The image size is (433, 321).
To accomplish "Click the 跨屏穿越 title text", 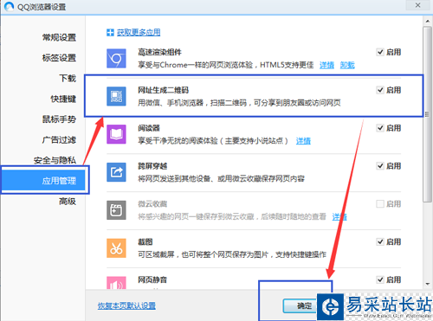I will point(152,166).
